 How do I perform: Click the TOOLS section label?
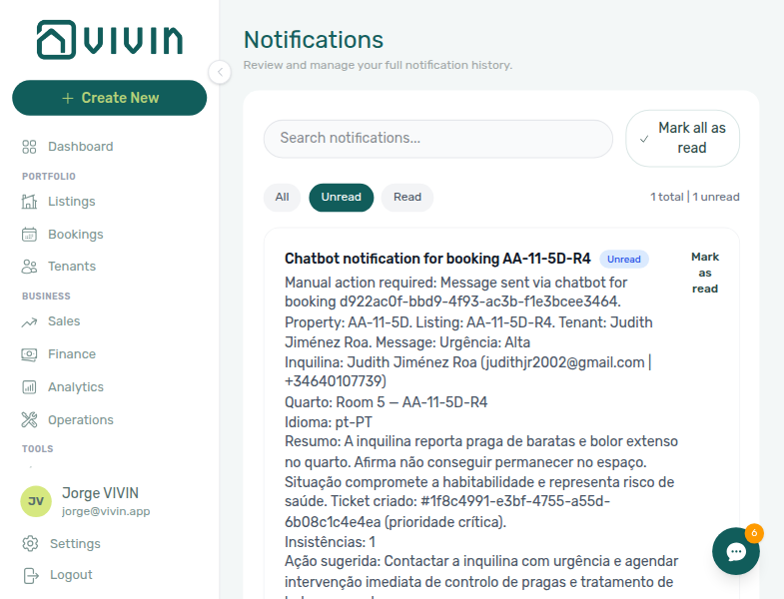coord(38,449)
